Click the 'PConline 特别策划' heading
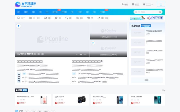The image size is (180, 112). pos(141,26)
